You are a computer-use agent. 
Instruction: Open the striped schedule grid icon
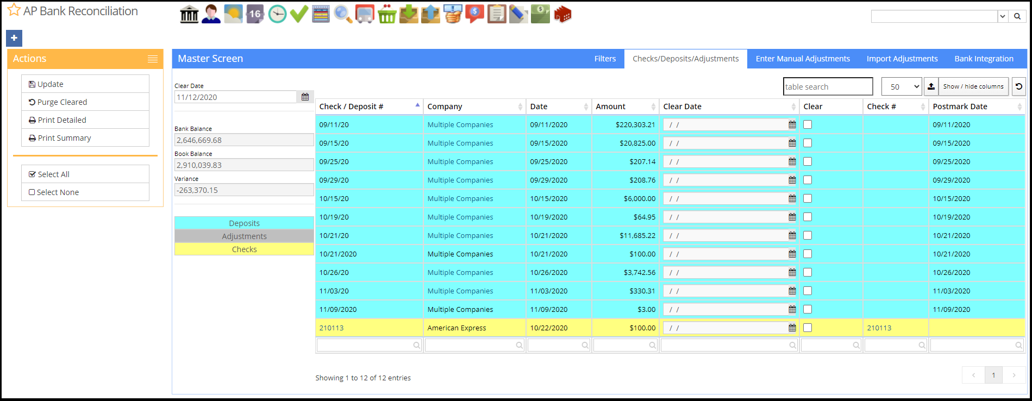[321, 14]
